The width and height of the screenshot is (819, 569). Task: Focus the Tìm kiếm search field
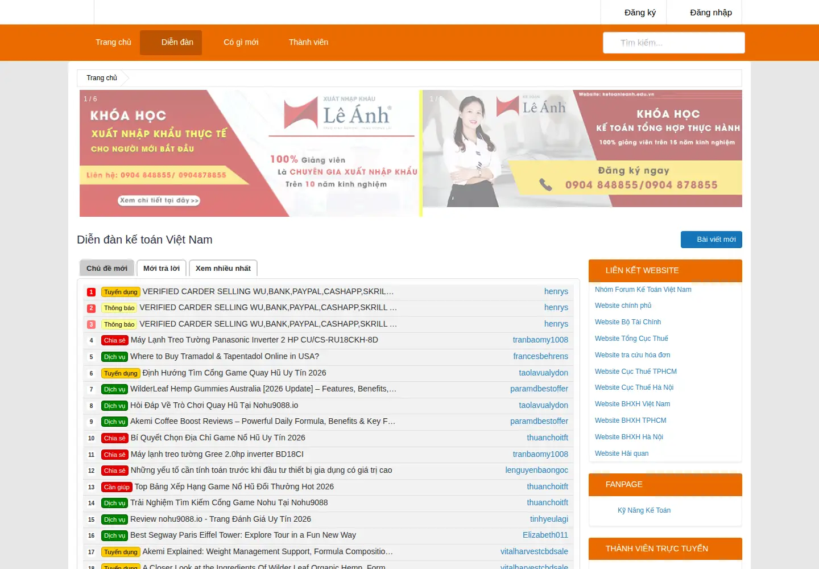coord(674,43)
